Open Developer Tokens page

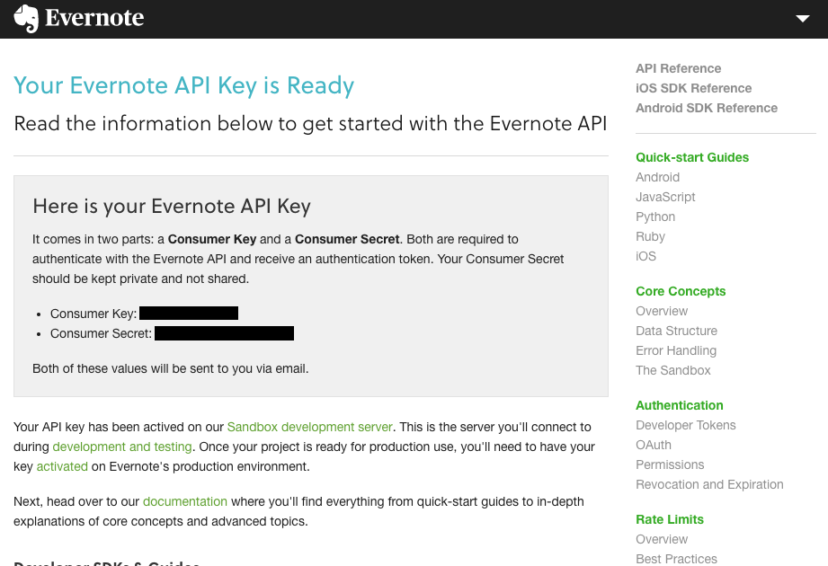(x=685, y=425)
